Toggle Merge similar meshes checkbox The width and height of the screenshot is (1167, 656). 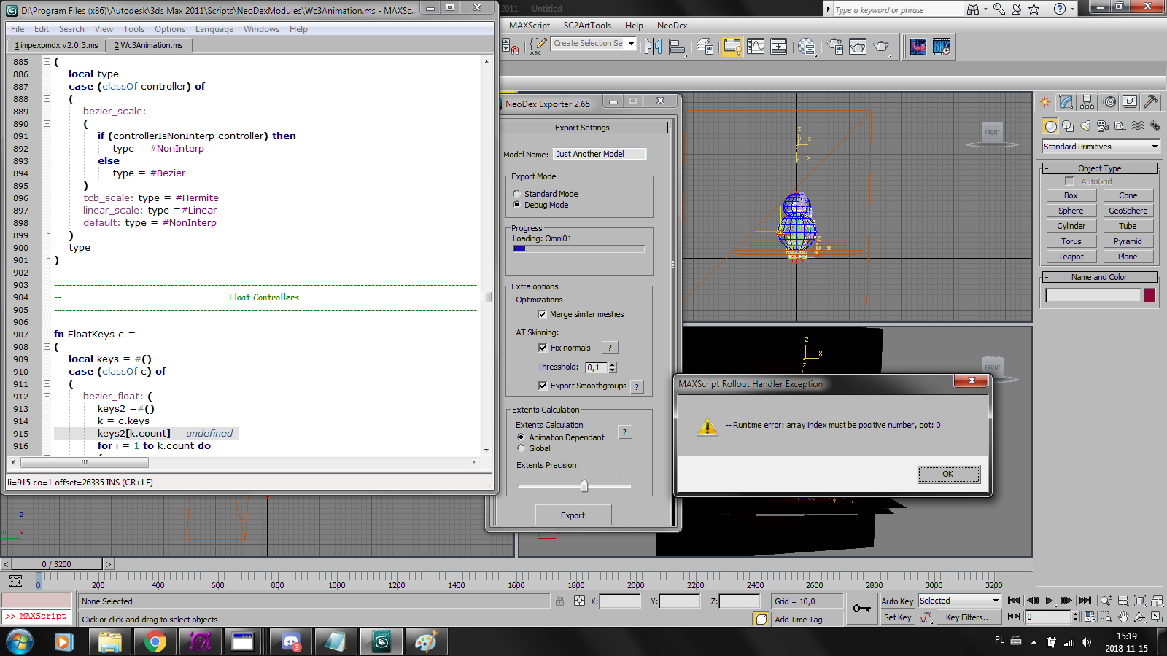[x=542, y=314]
